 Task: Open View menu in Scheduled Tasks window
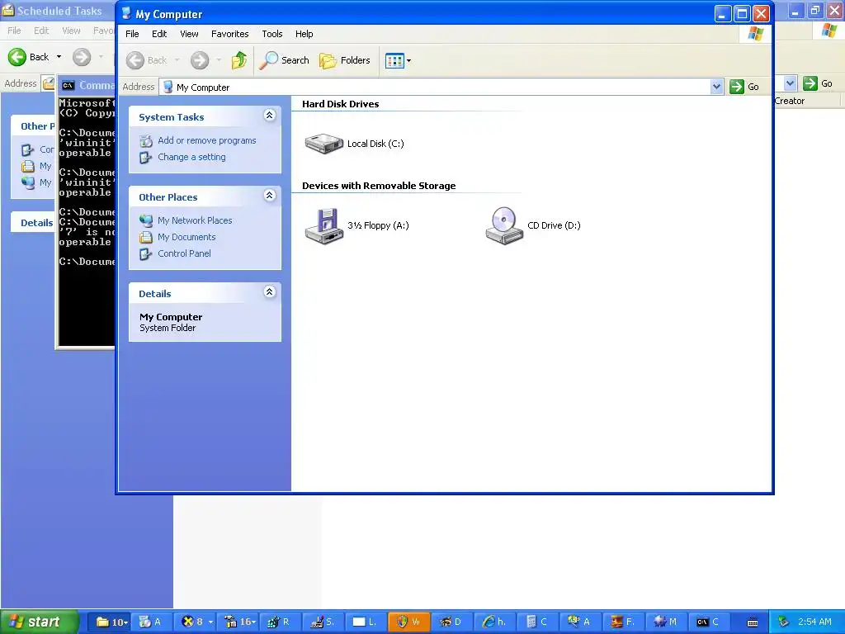[x=71, y=31]
